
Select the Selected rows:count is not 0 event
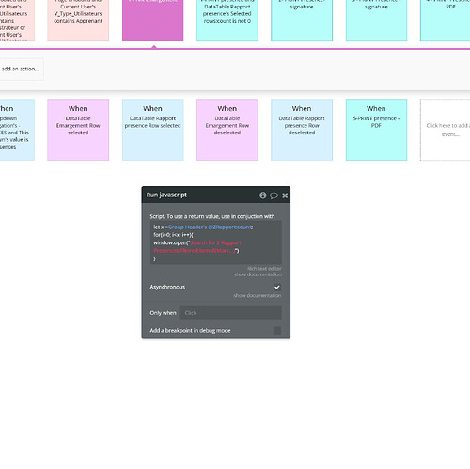pyautogui.click(x=227, y=21)
